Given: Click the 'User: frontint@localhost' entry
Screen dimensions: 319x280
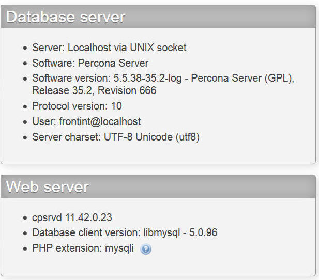Looking at the screenshot, I should [86, 121].
